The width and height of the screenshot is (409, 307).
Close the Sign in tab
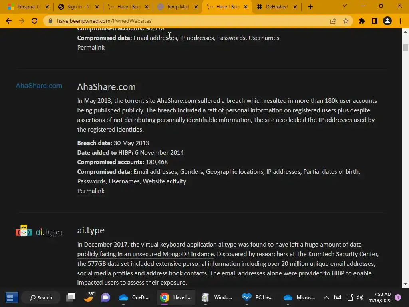97,7
